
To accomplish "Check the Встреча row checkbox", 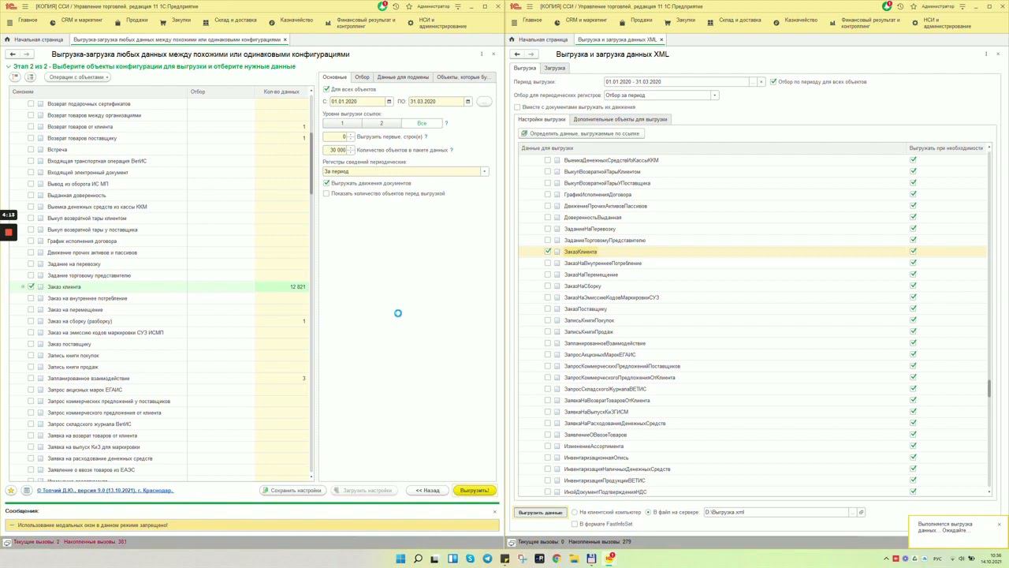I will pyautogui.click(x=31, y=149).
